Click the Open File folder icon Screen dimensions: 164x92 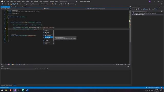pyautogui.click(x=11, y=4)
